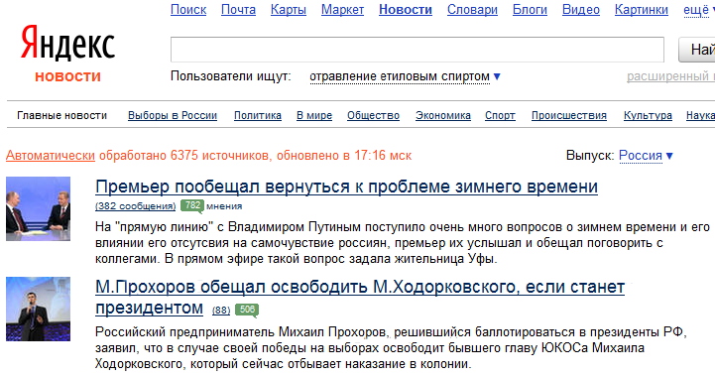
Task: Open Видео service link
Action: tap(581, 10)
